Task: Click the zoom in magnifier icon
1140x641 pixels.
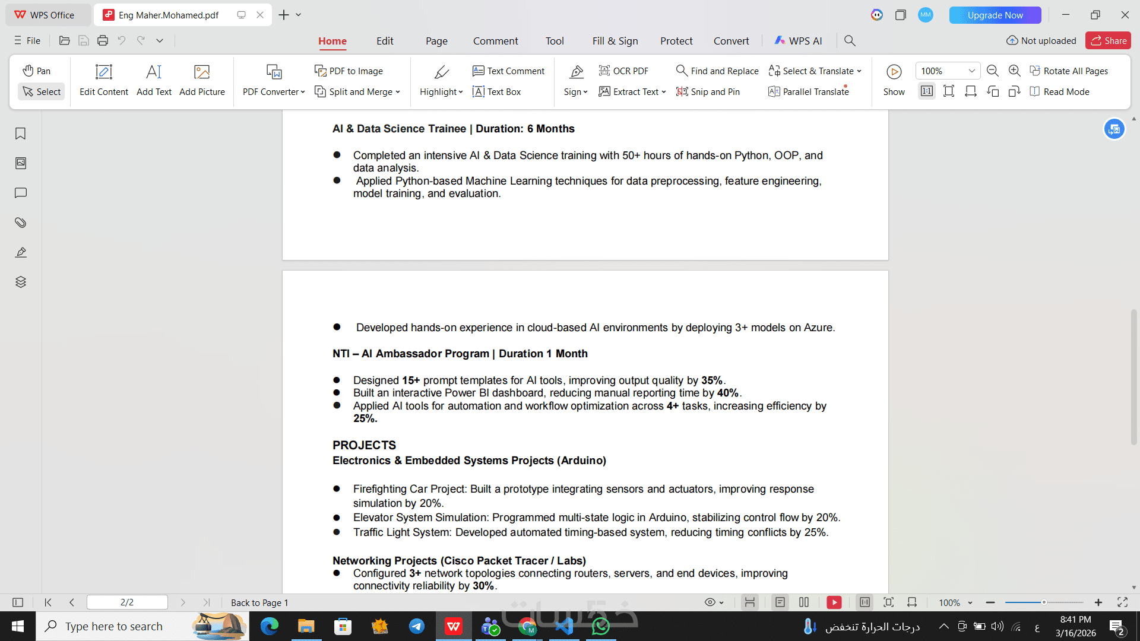Action: (x=1015, y=71)
